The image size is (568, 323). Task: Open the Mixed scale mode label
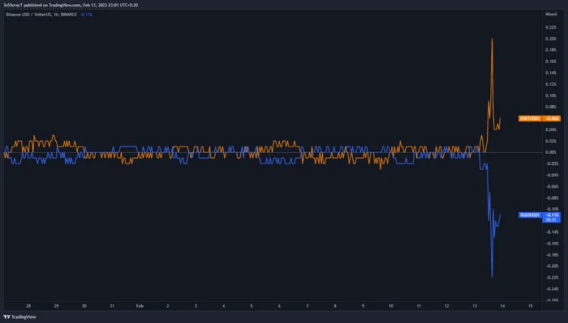point(551,15)
